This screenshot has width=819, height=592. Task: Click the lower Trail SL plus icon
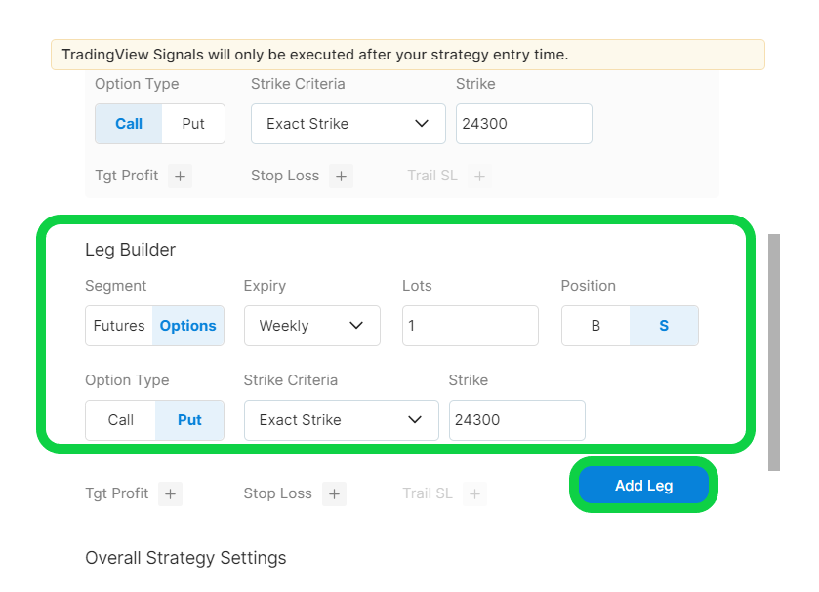coord(474,493)
